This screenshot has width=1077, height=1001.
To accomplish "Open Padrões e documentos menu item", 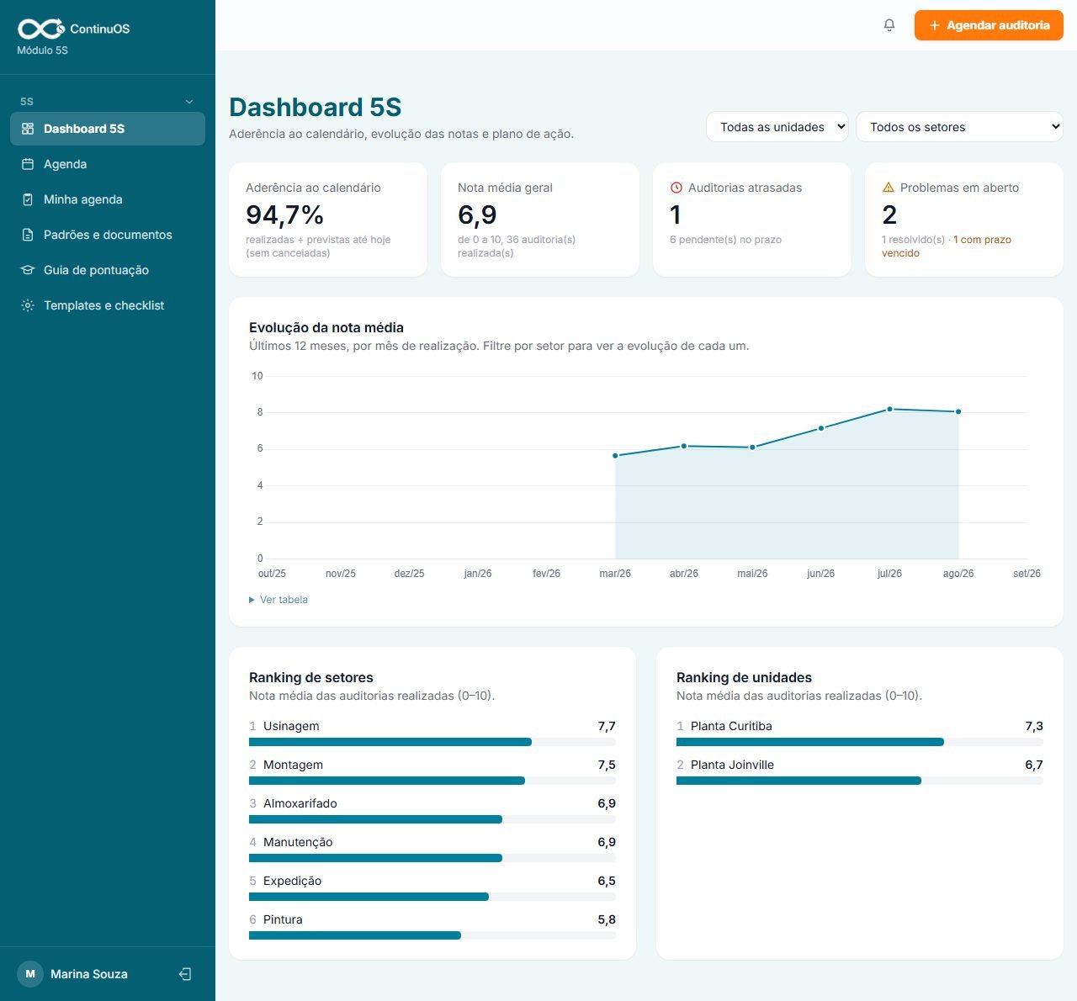I will click(108, 235).
